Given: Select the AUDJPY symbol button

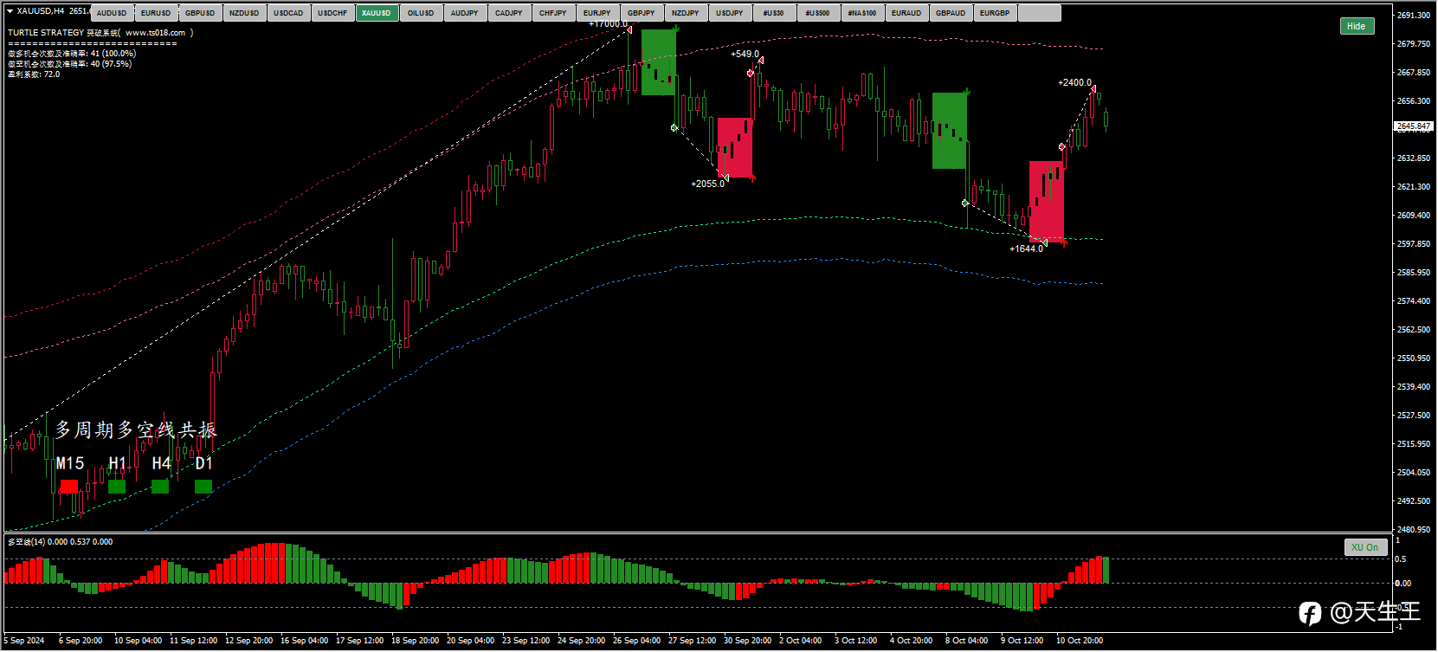Looking at the screenshot, I should point(465,13).
